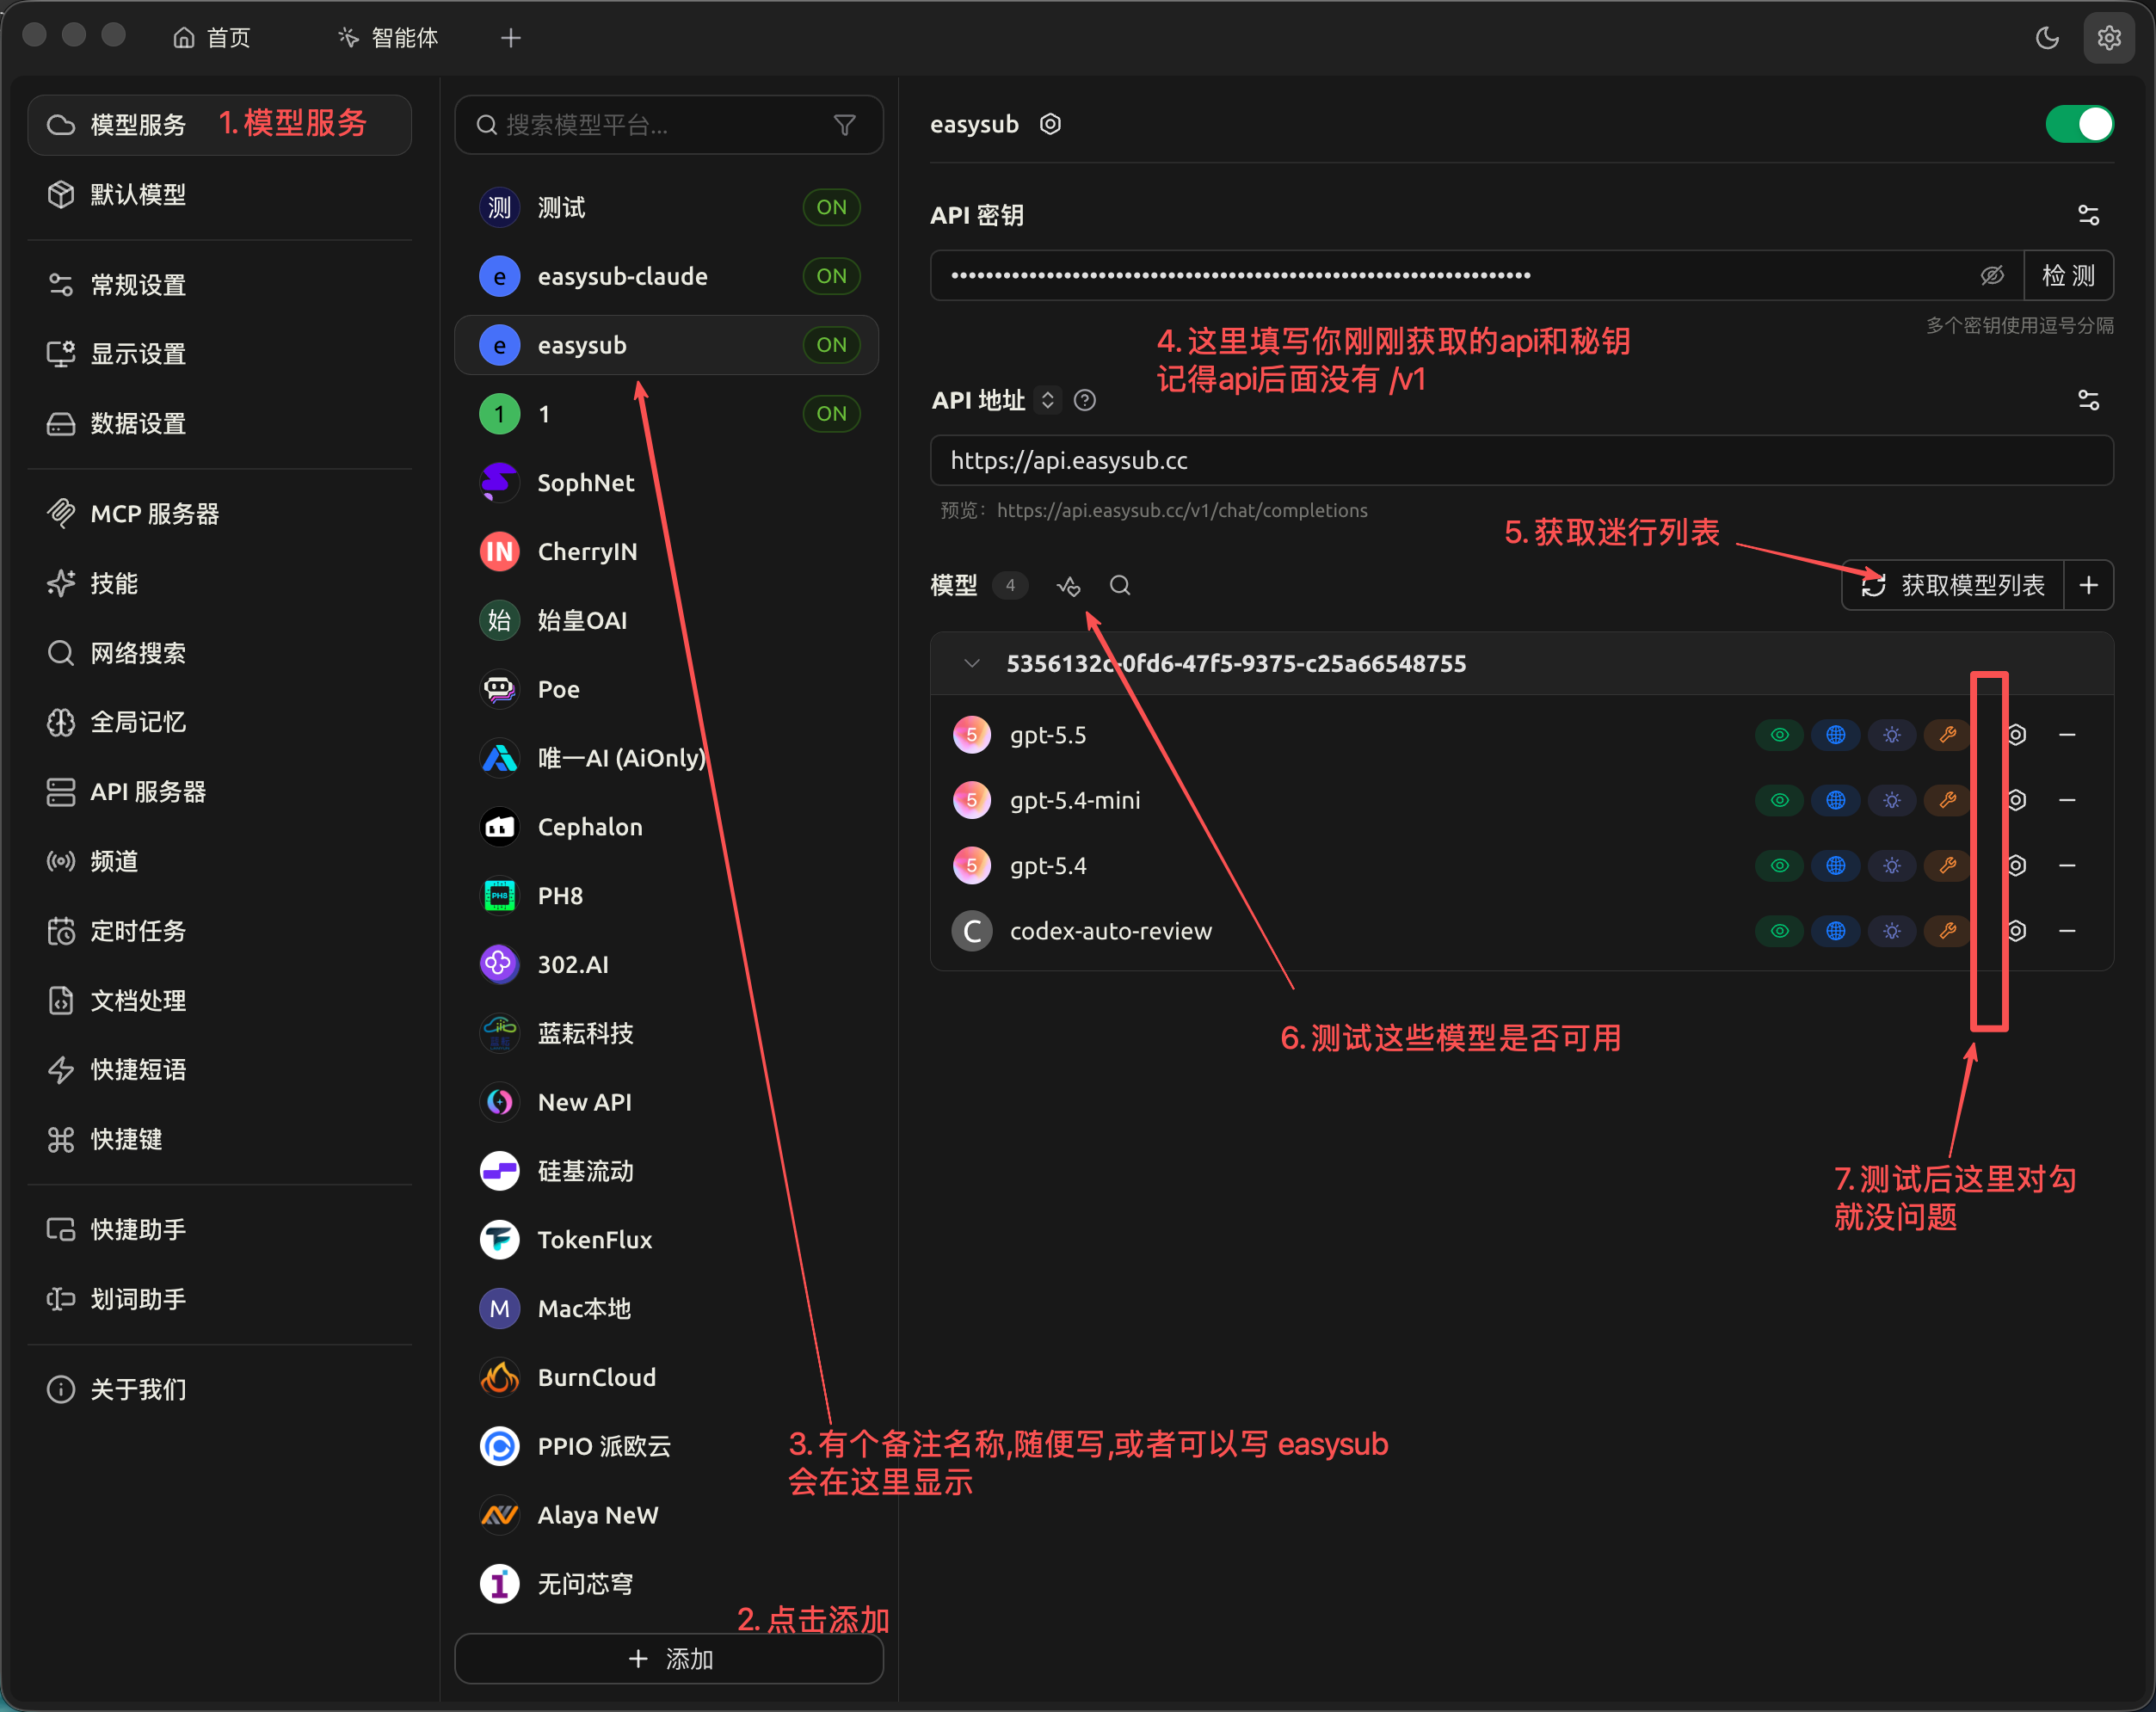Remove the codex-auto-review model with the minus icon
Image resolution: width=2156 pixels, height=1712 pixels.
(x=2067, y=931)
